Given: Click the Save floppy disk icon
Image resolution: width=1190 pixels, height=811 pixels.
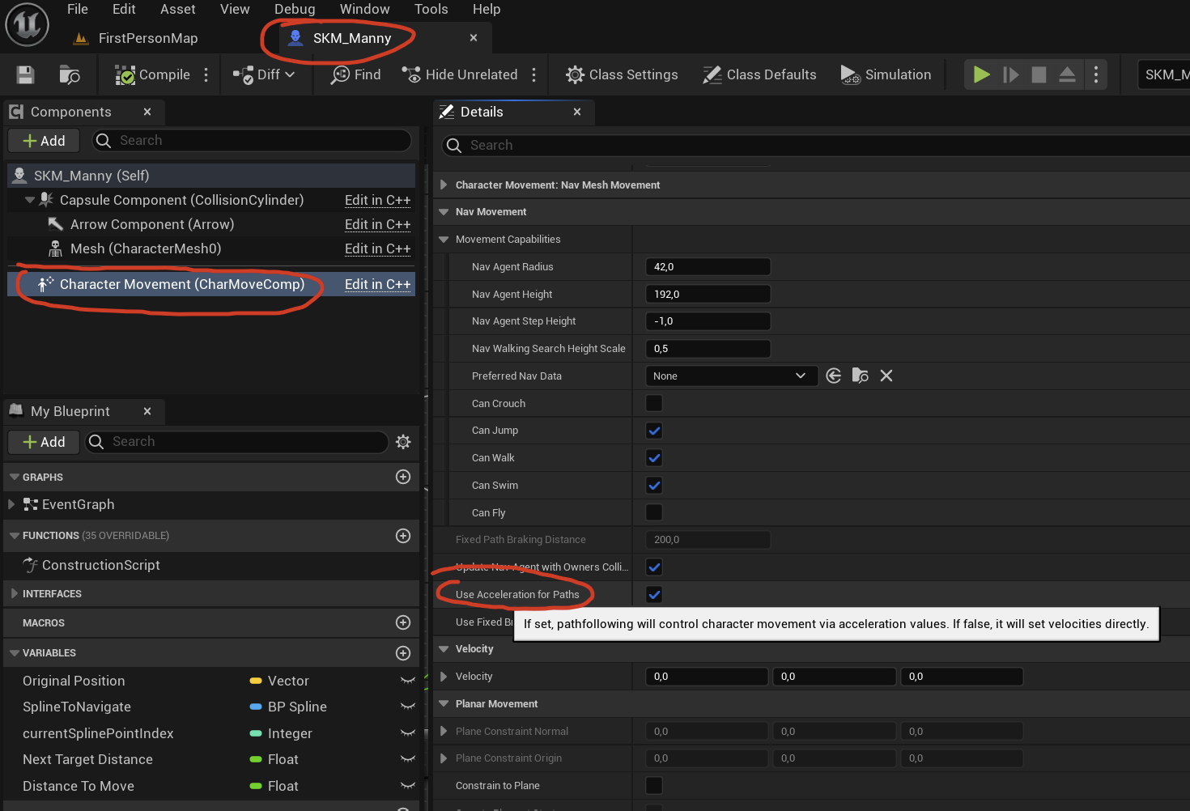Looking at the screenshot, I should (25, 75).
